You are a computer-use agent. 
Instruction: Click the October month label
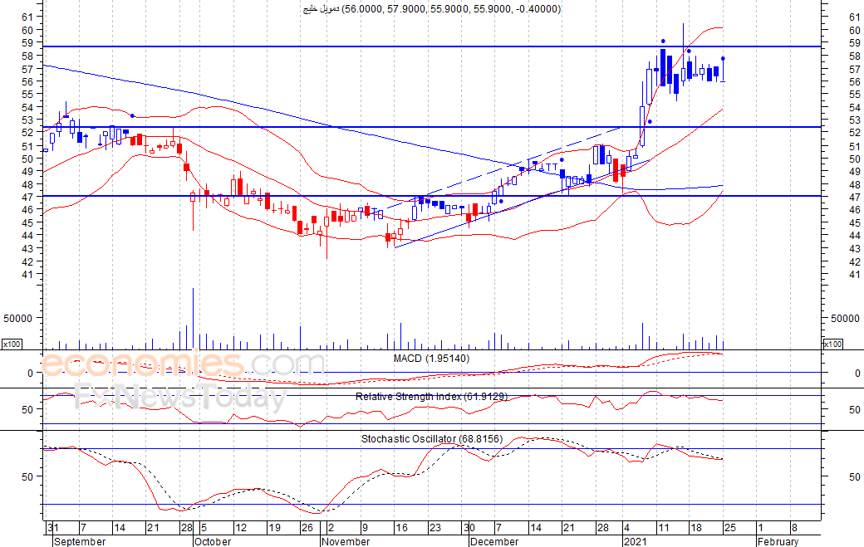pyautogui.click(x=213, y=541)
